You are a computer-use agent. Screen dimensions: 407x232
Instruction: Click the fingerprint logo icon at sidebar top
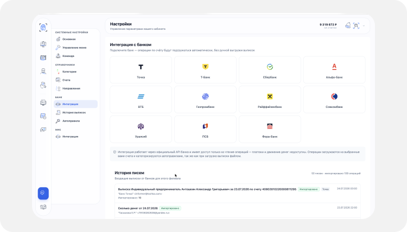pos(43,28)
